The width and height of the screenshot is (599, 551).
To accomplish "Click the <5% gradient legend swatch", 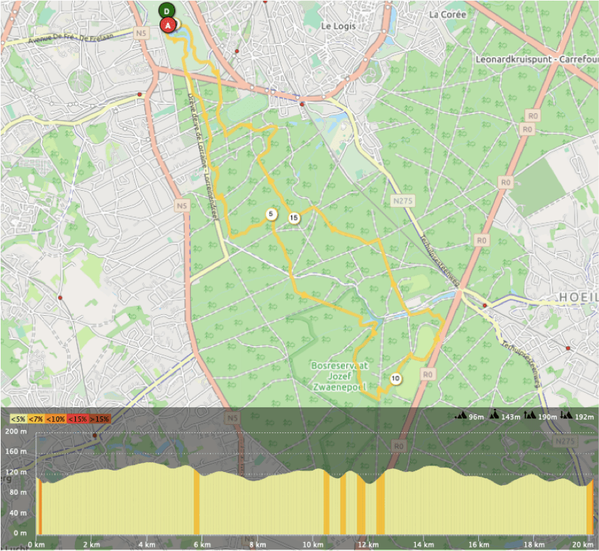I will [x=18, y=418].
